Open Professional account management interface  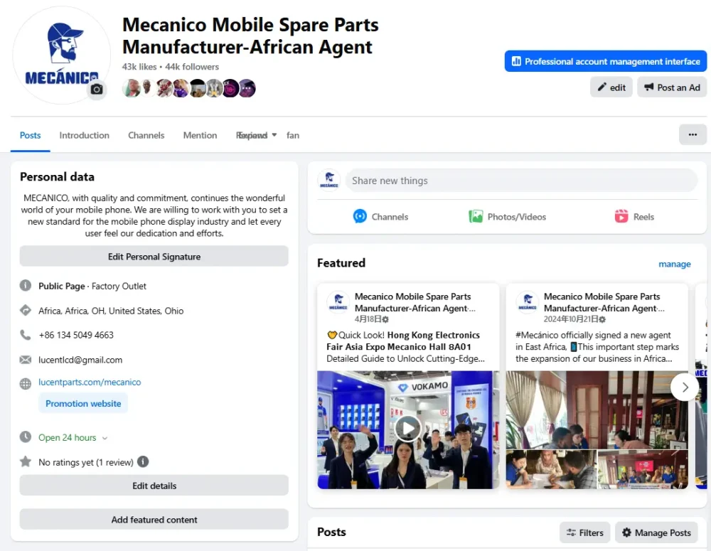click(x=605, y=61)
